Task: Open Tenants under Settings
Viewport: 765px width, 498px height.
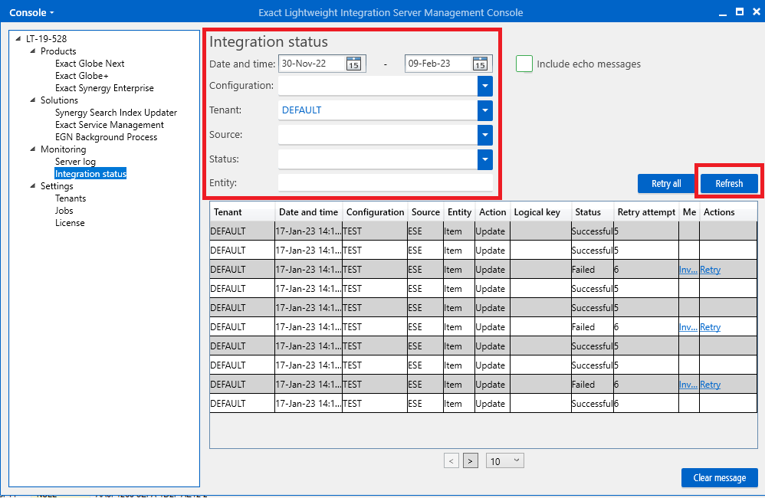Action: (x=71, y=198)
